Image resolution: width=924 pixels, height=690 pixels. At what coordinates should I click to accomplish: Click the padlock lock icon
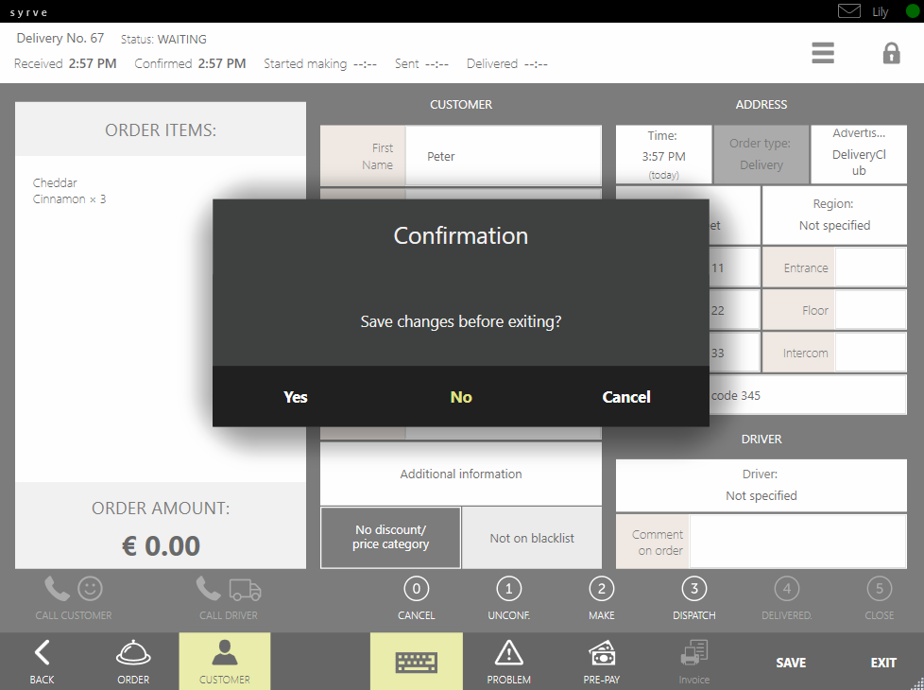click(x=891, y=53)
